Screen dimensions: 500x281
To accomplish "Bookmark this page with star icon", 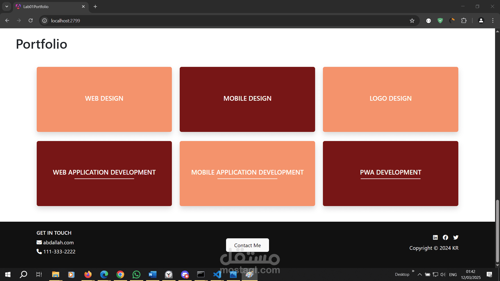I will click(412, 21).
